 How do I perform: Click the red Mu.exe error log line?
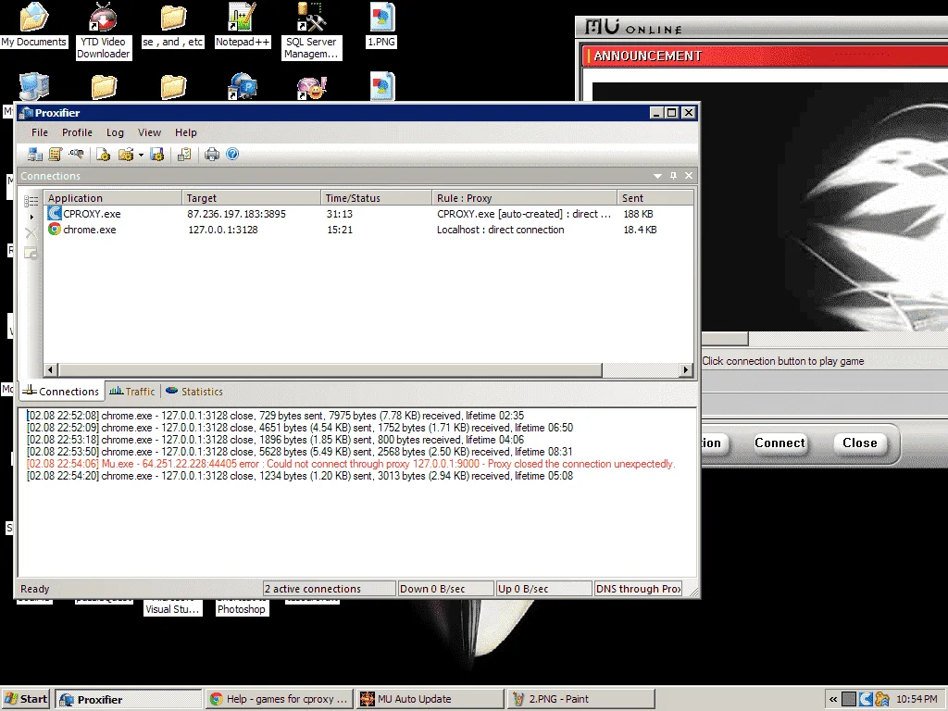click(x=351, y=464)
